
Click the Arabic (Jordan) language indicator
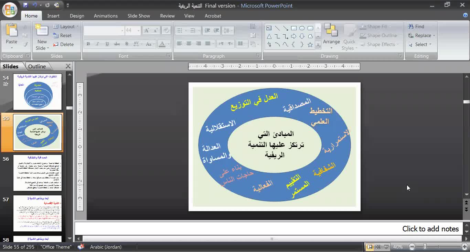[106, 247]
